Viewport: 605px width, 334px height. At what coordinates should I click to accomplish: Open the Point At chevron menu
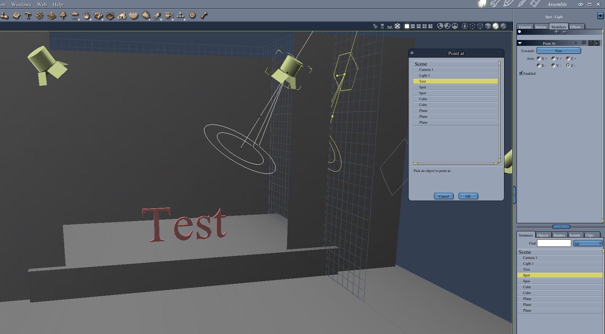click(576, 43)
